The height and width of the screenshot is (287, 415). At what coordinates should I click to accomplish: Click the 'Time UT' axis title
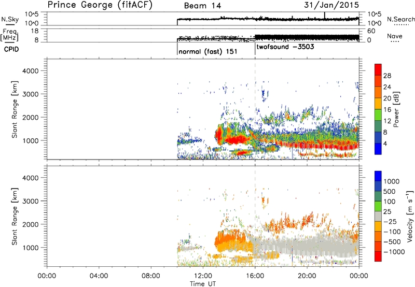click(203, 284)
